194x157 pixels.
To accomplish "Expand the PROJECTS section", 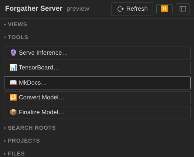I will tap(22, 141).
